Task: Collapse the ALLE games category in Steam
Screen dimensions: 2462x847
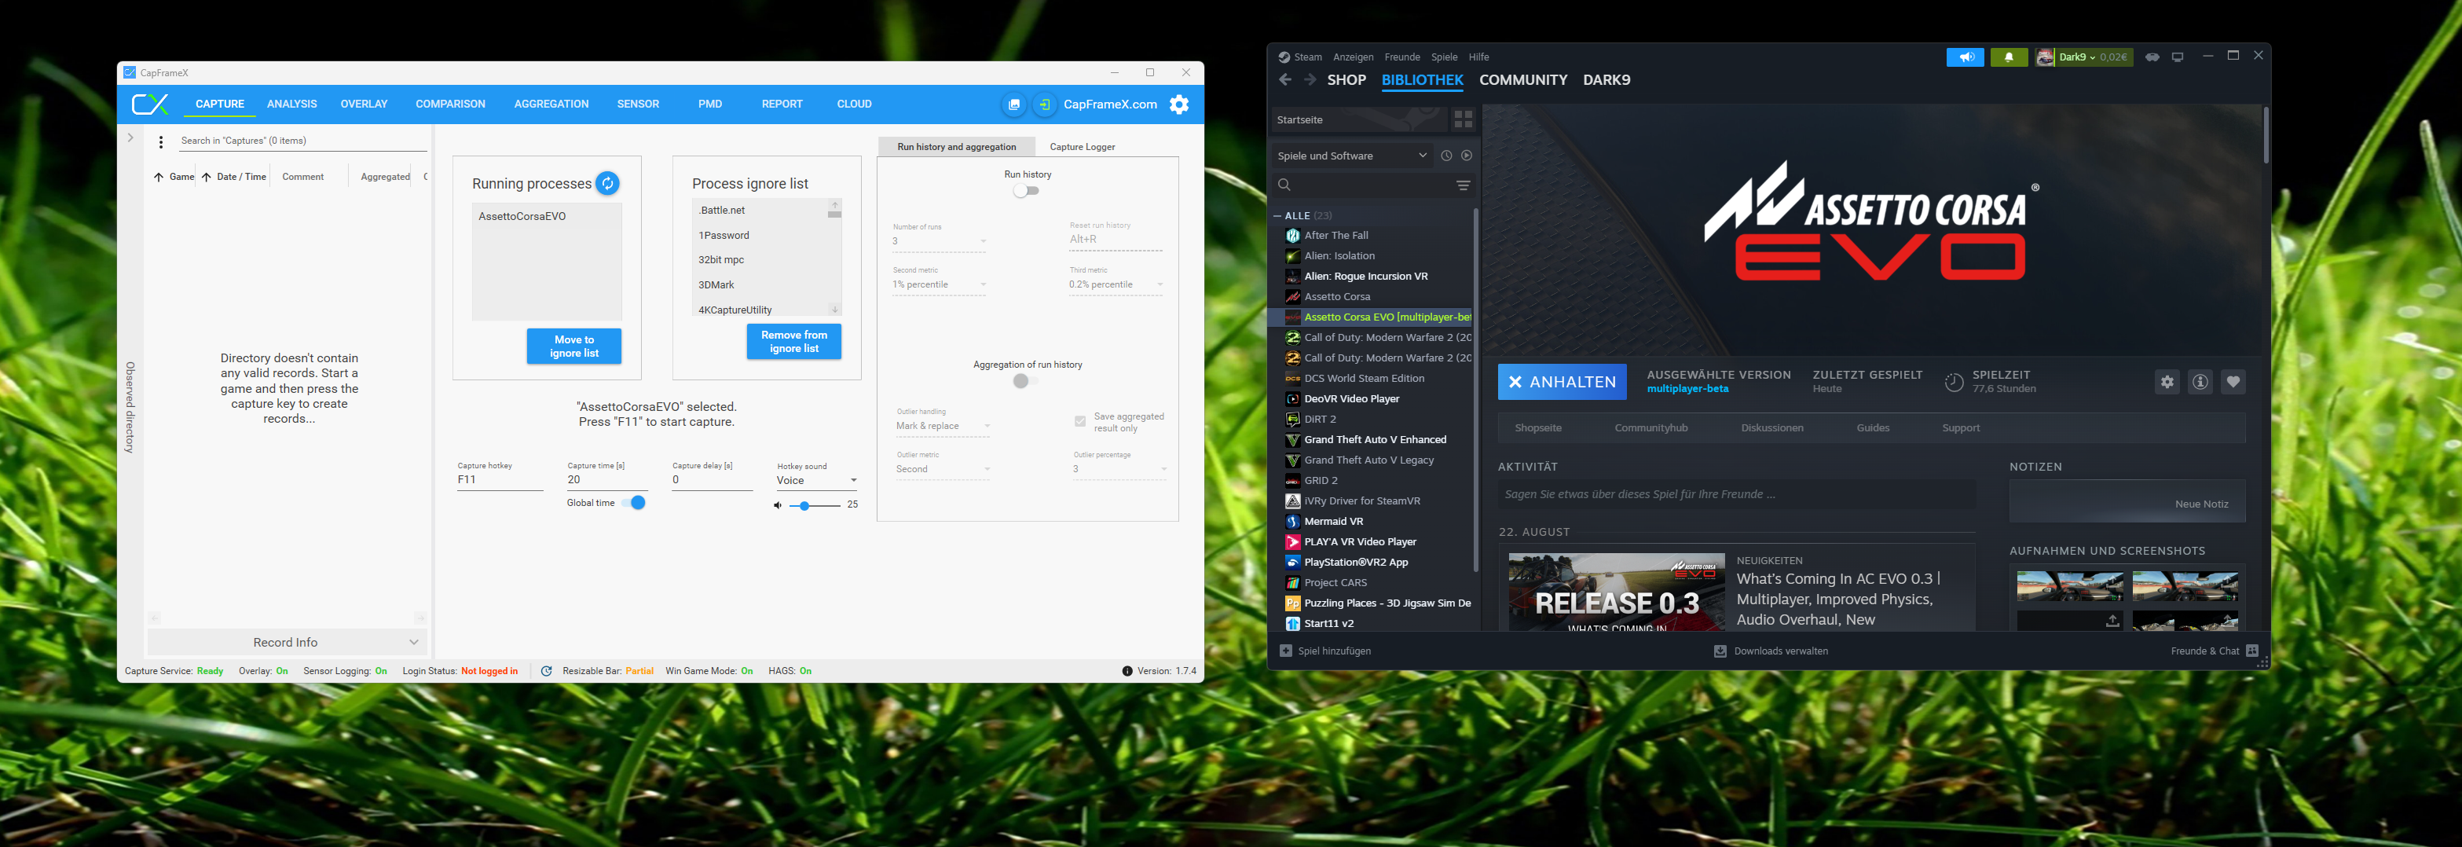Action: coord(1278,216)
